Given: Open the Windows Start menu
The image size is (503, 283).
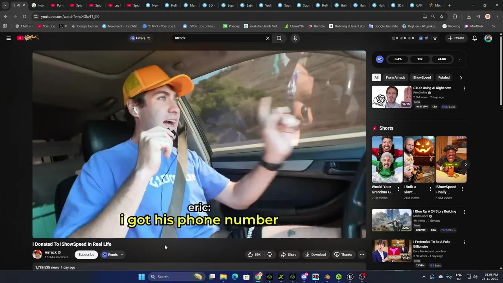Looking at the screenshot, I should pos(141,277).
